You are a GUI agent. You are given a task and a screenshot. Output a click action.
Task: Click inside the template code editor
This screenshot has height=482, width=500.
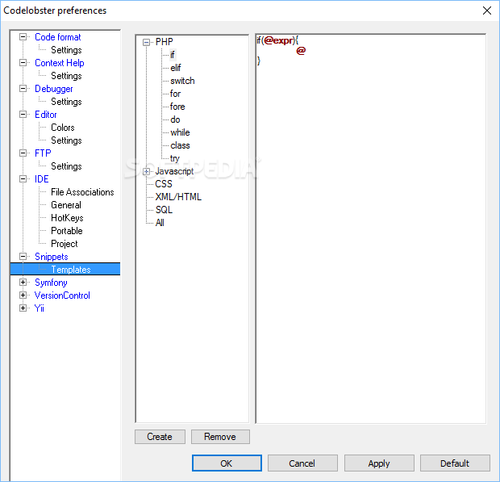click(370, 228)
